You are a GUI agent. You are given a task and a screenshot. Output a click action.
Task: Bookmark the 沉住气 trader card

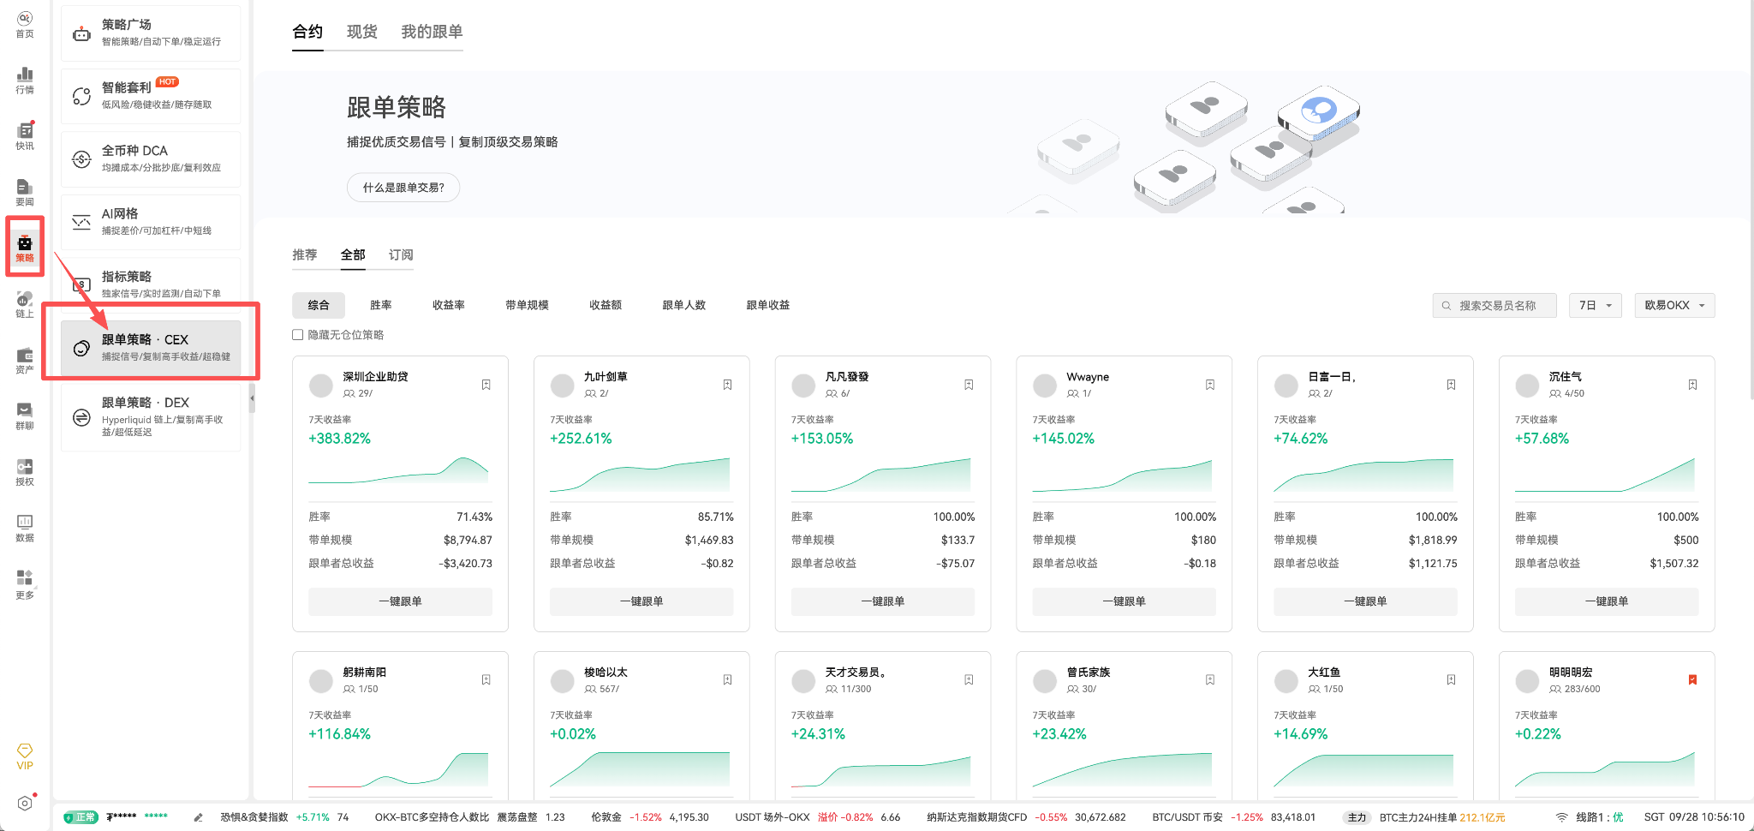tap(1692, 385)
